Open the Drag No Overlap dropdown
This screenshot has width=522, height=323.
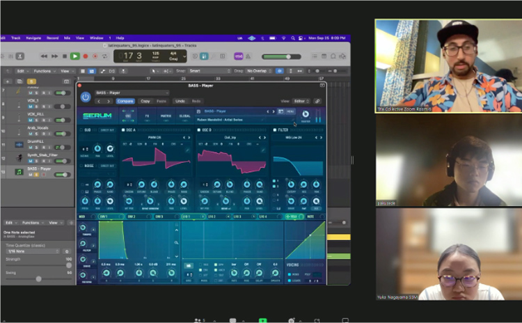(260, 71)
